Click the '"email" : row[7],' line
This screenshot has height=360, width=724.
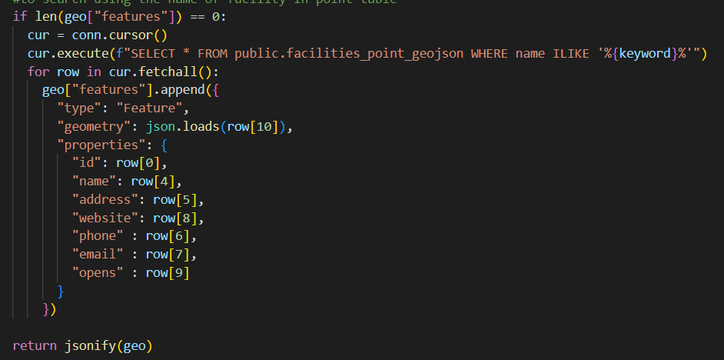(x=135, y=255)
